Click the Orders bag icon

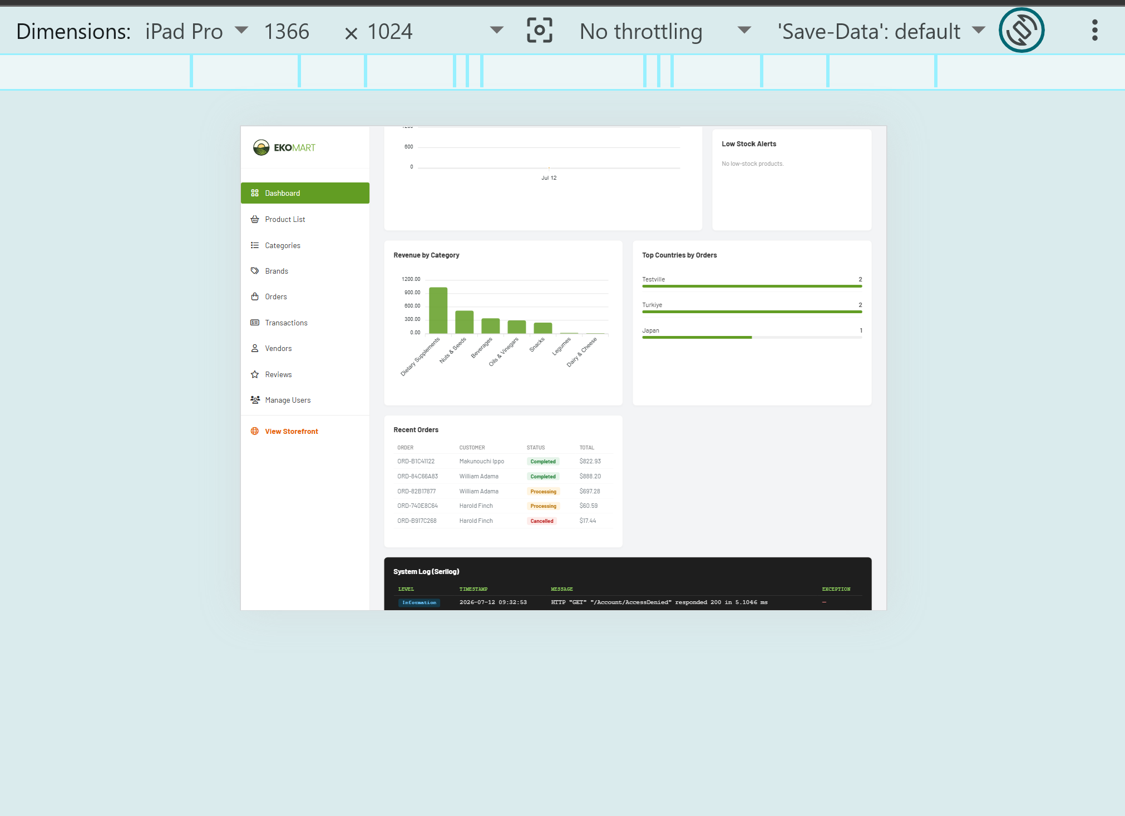(x=255, y=296)
